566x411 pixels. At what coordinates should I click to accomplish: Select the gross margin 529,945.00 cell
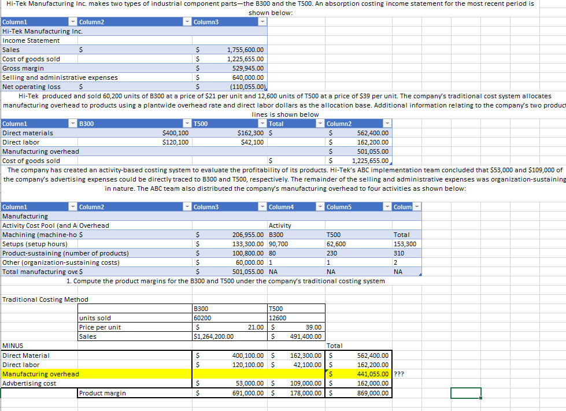pos(230,68)
